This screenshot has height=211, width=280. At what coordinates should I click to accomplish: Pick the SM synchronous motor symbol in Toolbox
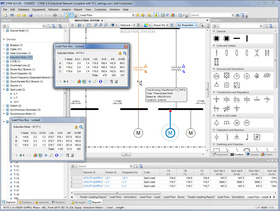246,123
